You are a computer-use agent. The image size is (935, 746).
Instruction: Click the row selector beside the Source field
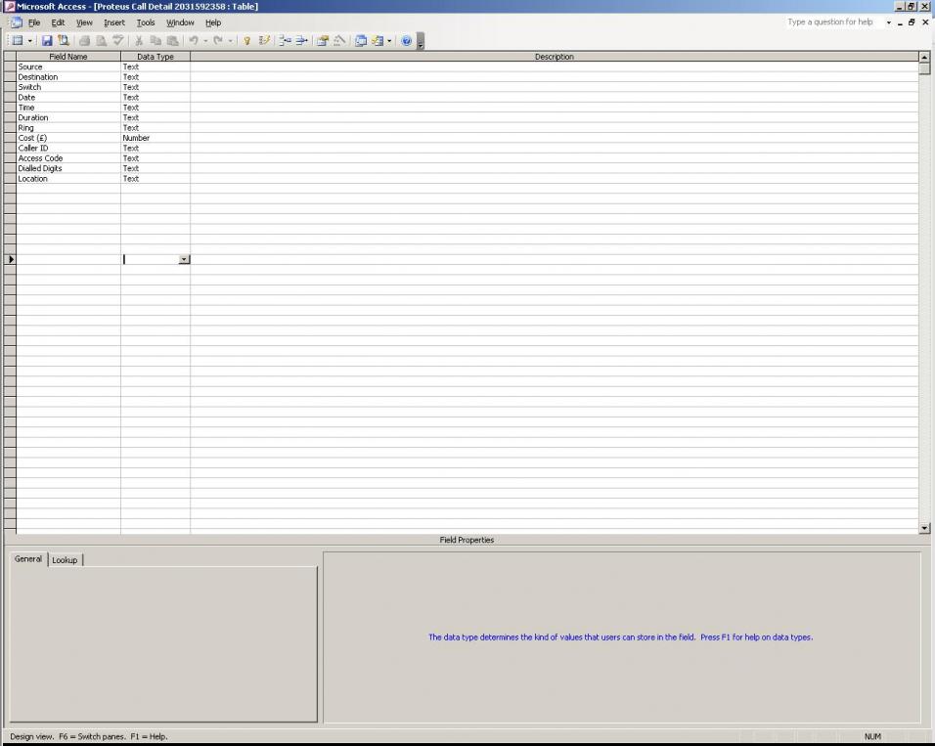point(10,66)
